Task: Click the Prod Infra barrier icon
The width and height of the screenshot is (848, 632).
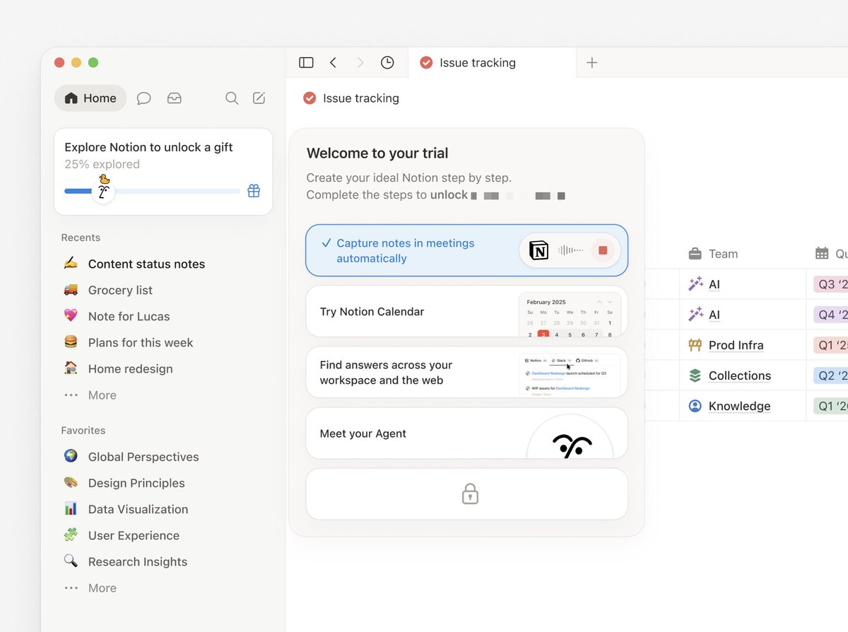Action: coord(695,345)
